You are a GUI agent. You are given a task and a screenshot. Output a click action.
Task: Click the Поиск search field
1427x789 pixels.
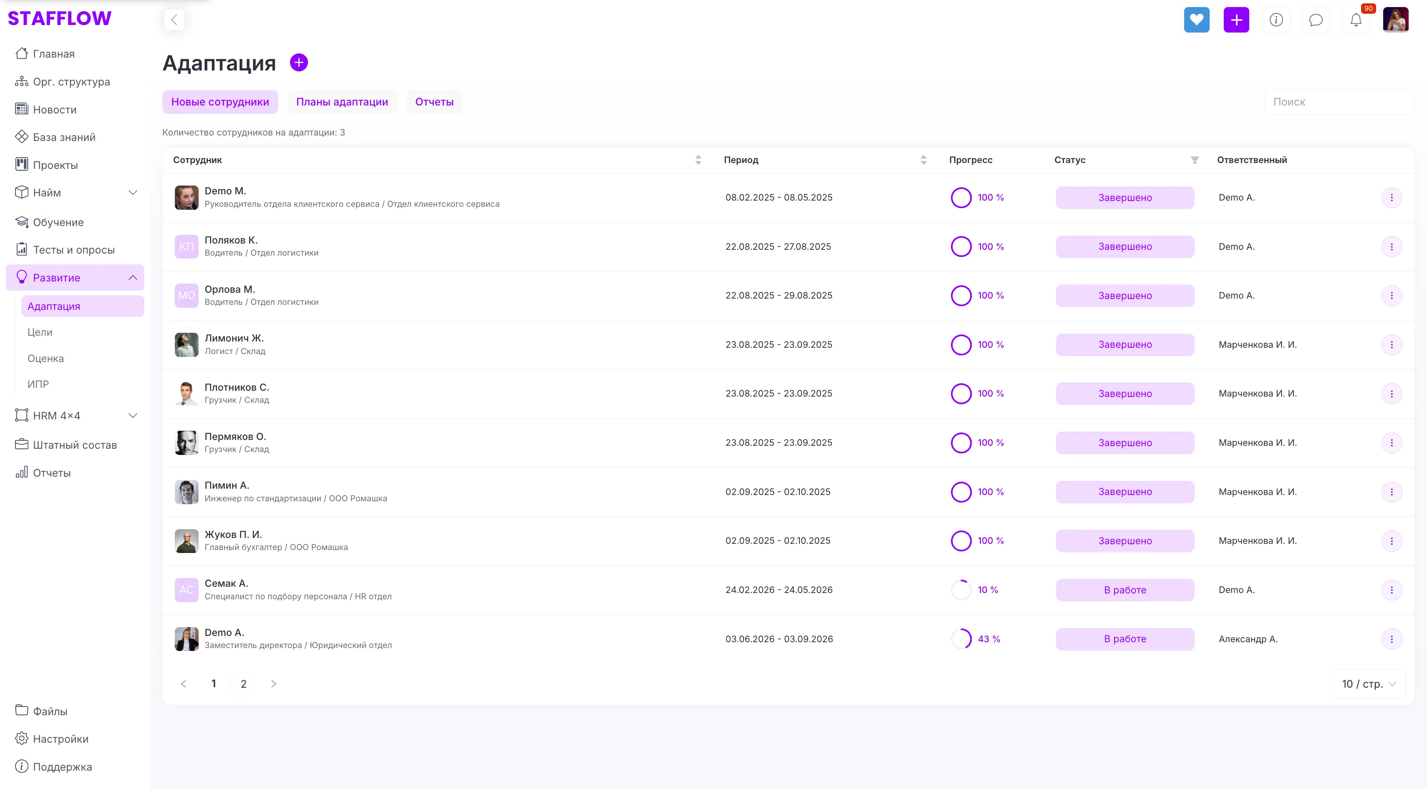click(x=1339, y=102)
